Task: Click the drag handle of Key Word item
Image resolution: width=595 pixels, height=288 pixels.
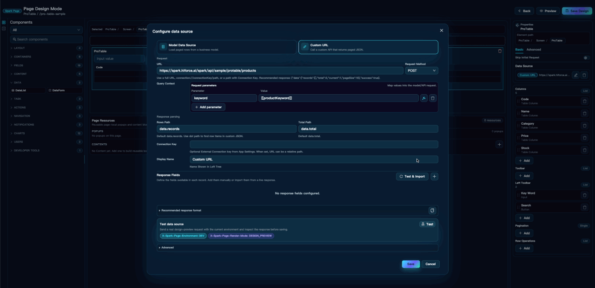Action: tap(518, 195)
